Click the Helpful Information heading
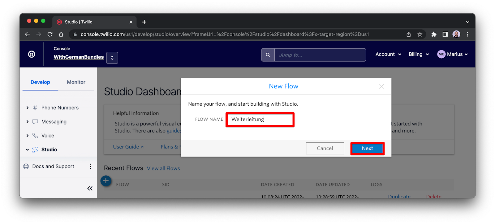 [136, 113]
